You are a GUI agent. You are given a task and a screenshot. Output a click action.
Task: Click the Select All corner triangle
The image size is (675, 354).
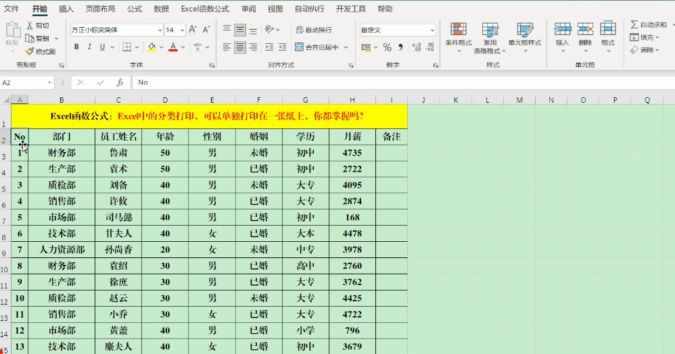pyautogui.click(x=6, y=100)
